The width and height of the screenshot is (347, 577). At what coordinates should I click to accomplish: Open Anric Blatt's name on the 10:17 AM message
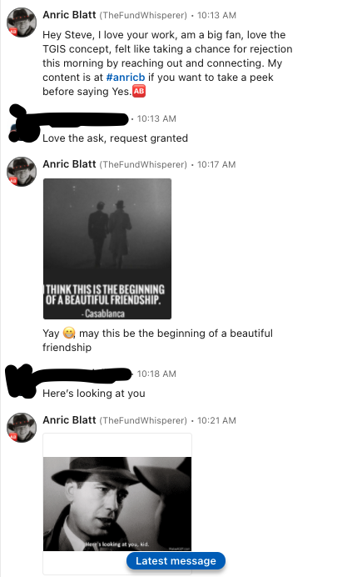[69, 163]
